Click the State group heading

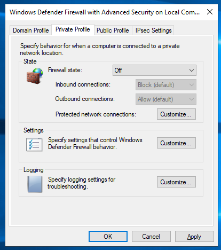coord(30,61)
